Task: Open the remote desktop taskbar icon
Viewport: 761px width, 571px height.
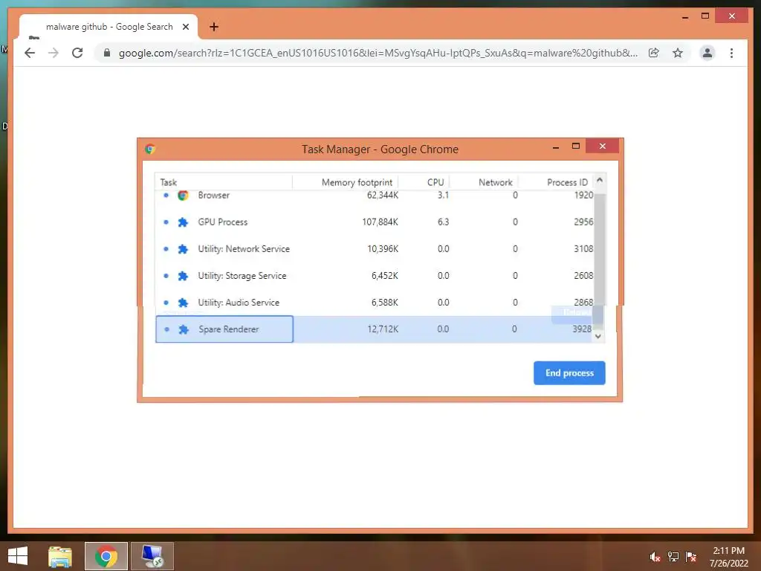Action: pyautogui.click(x=152, y=556)
